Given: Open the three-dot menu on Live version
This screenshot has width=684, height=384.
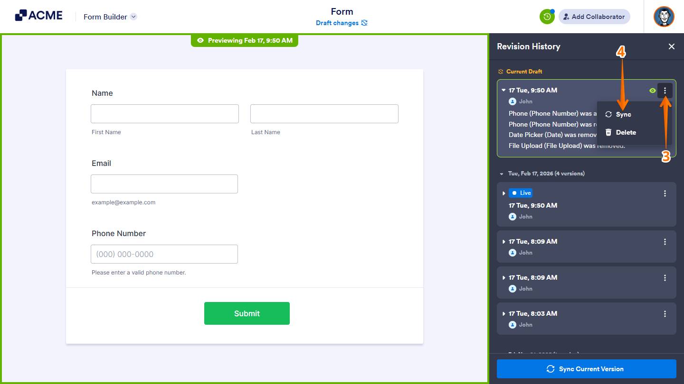Looking at the screenshot, I should 665,193.
